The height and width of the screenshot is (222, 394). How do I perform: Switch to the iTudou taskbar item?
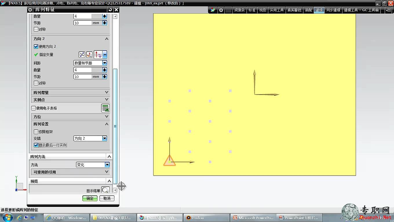point(207,218)
